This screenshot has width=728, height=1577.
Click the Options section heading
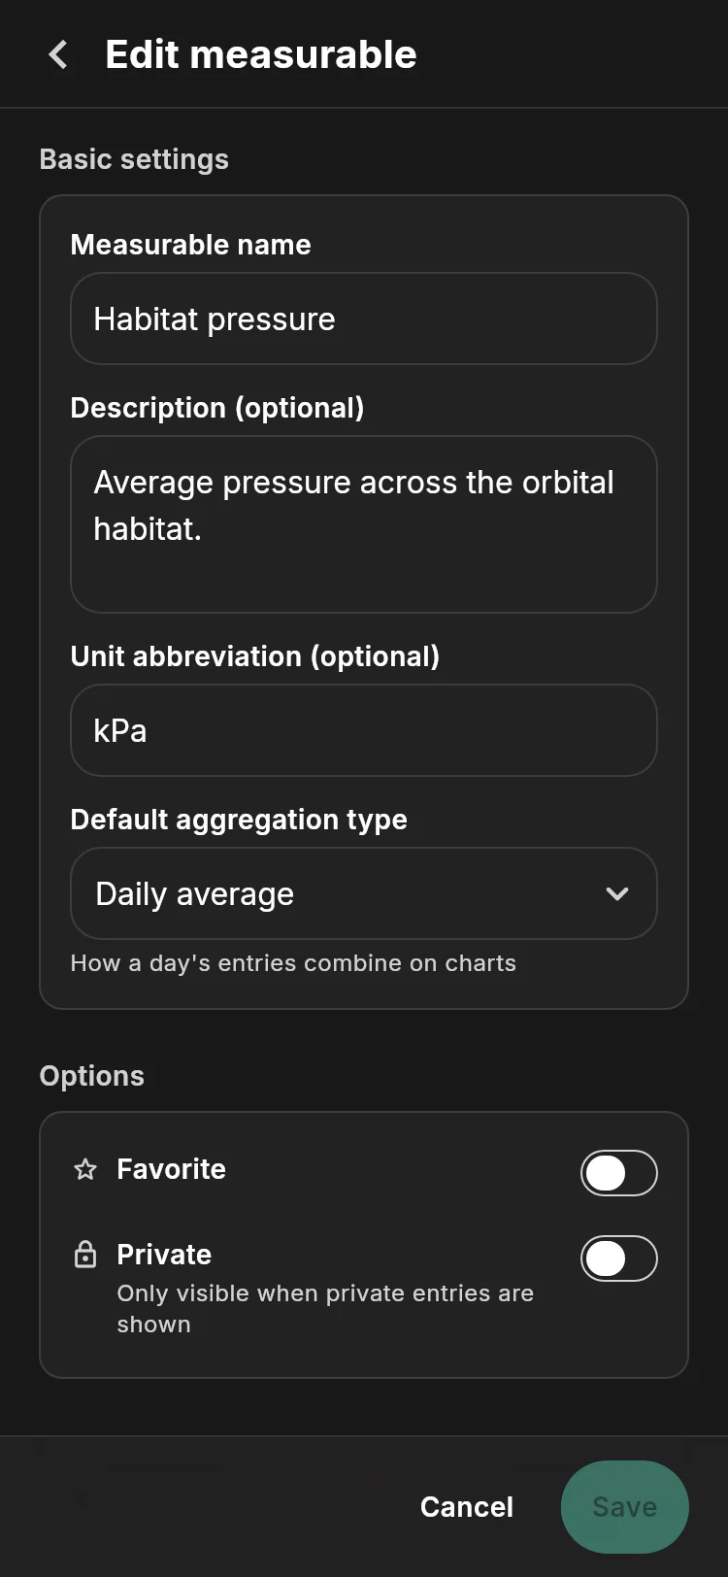92,1076
